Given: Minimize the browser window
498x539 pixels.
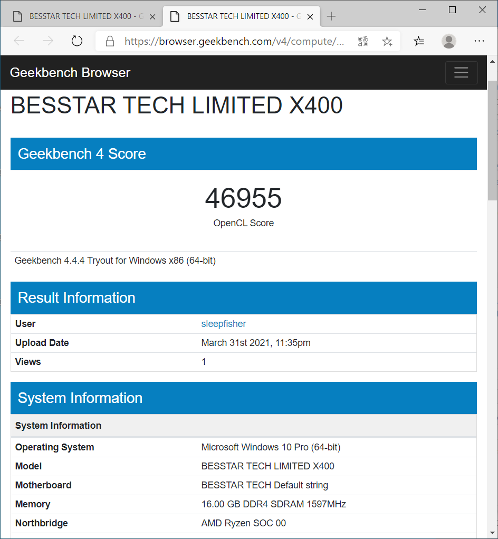Looking at the screenshot, I should (x=423, y=10).
